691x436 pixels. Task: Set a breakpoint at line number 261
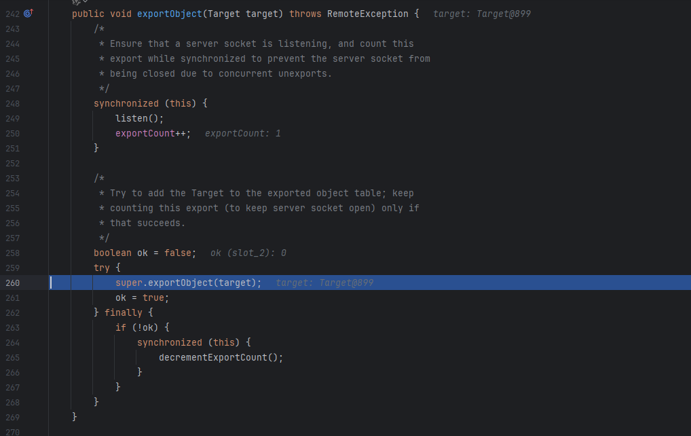(12, 298)
